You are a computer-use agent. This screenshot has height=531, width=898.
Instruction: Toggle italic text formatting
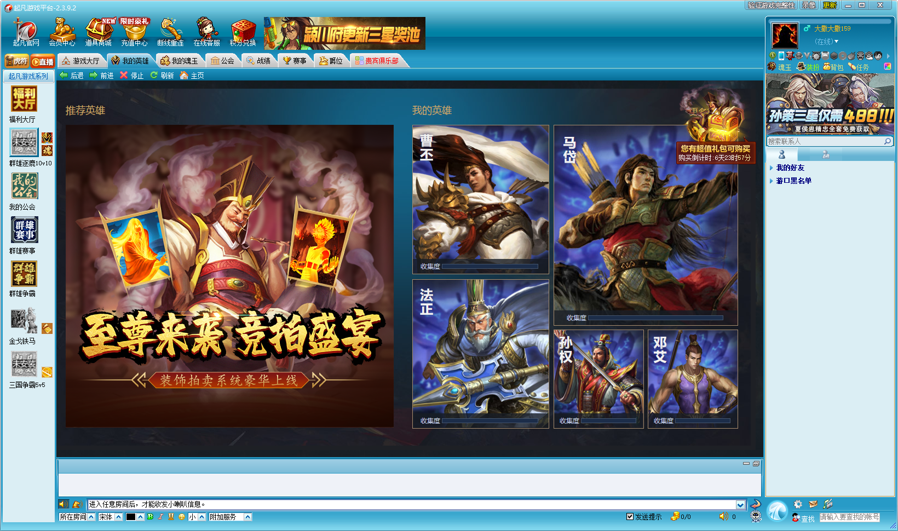161,517
